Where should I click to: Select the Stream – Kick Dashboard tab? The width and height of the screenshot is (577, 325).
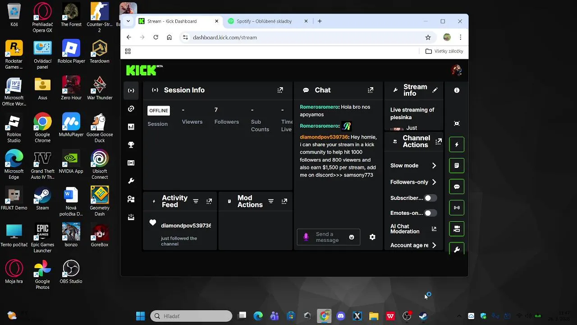(179, 21)
